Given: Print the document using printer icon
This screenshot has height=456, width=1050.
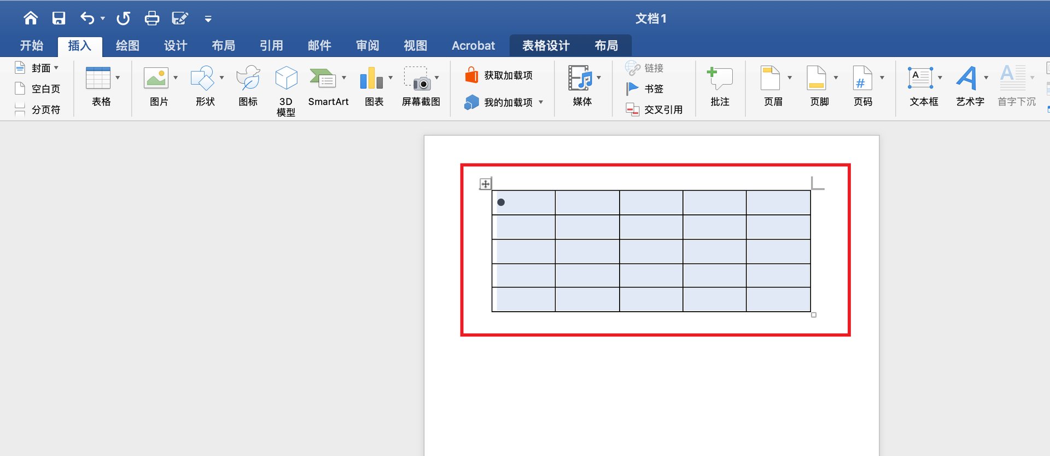Looking at the screenshot, I should coord(151,18).
